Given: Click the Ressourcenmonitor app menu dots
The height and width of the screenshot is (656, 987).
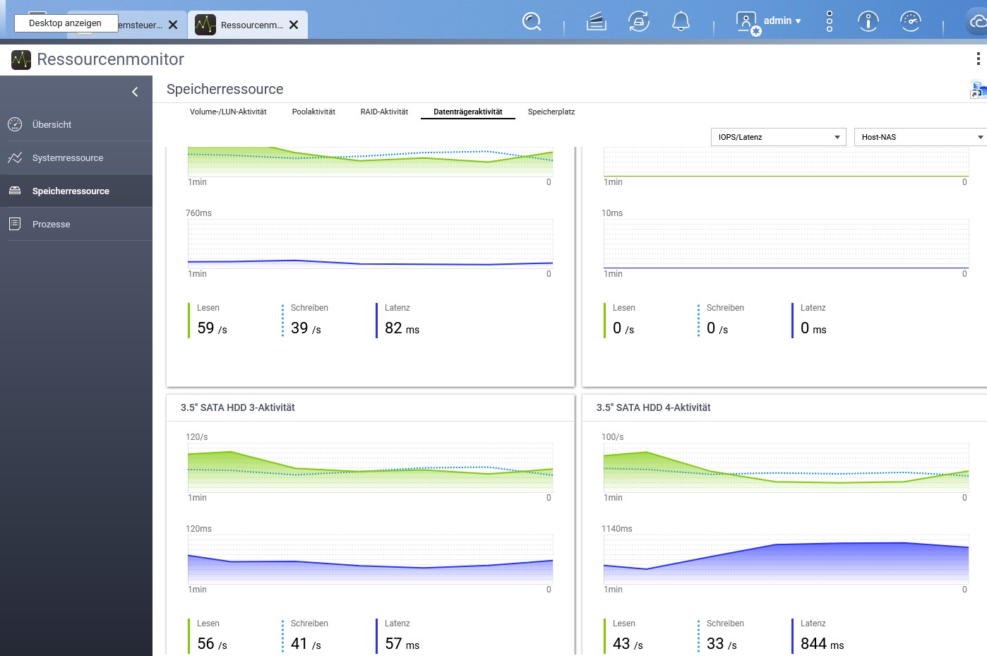Looking at the screenshot, I should click(x=978, y=59).
